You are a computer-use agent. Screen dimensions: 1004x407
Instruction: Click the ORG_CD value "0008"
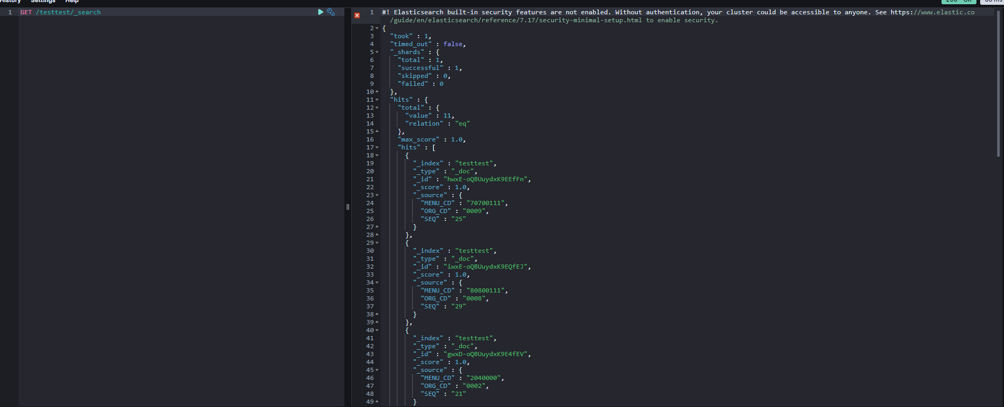(x=474, y=298)
